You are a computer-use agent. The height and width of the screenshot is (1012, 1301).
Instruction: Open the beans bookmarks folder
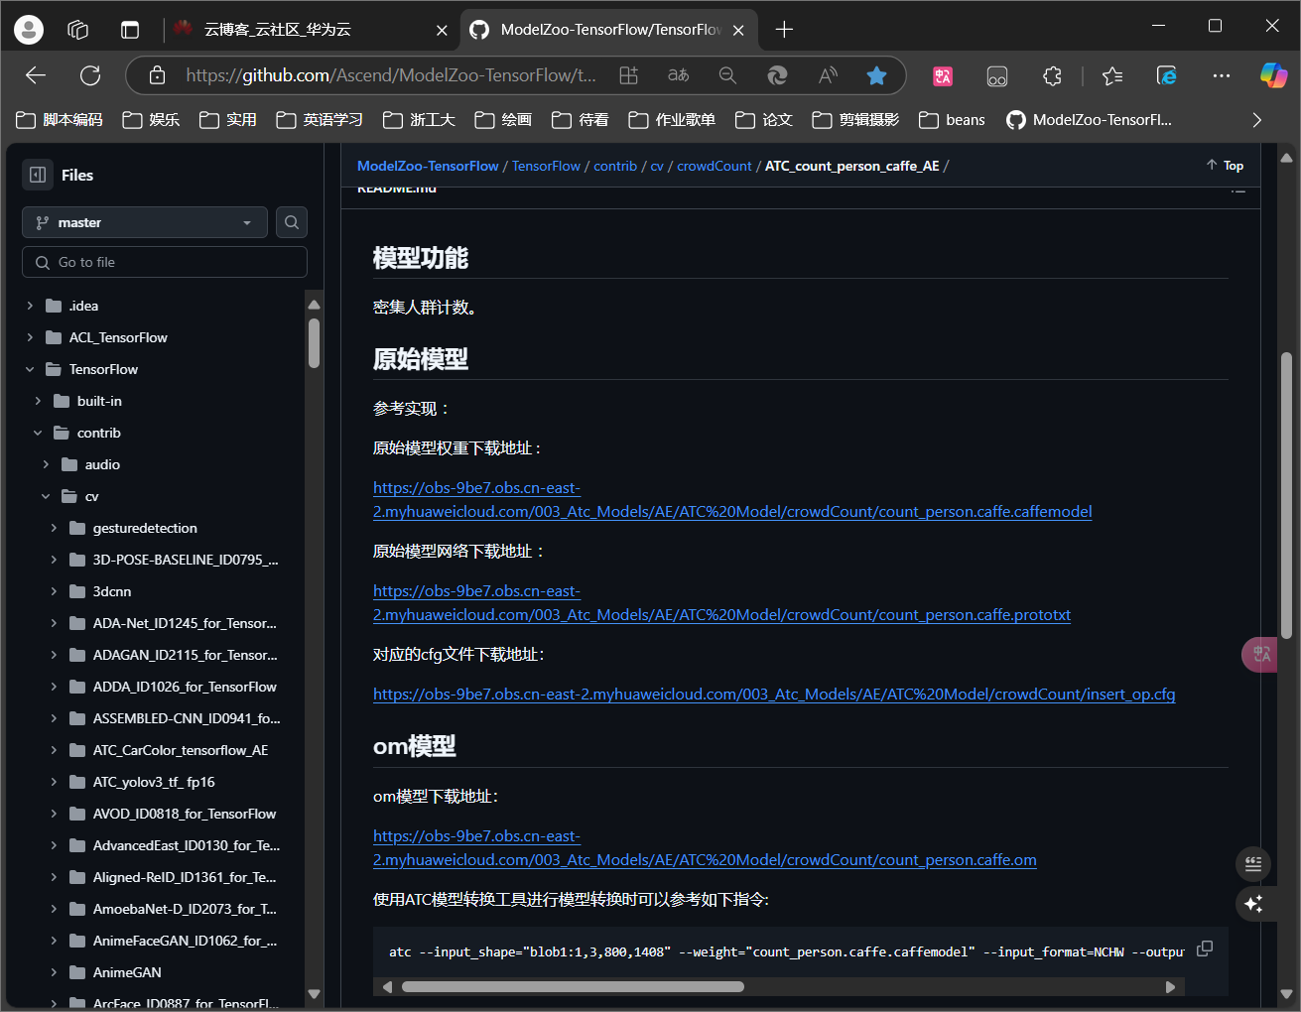point(953,120)
